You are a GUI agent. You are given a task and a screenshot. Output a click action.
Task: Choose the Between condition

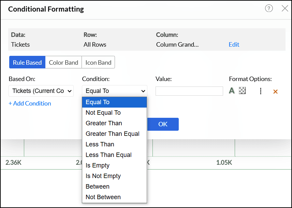(98, 187)
